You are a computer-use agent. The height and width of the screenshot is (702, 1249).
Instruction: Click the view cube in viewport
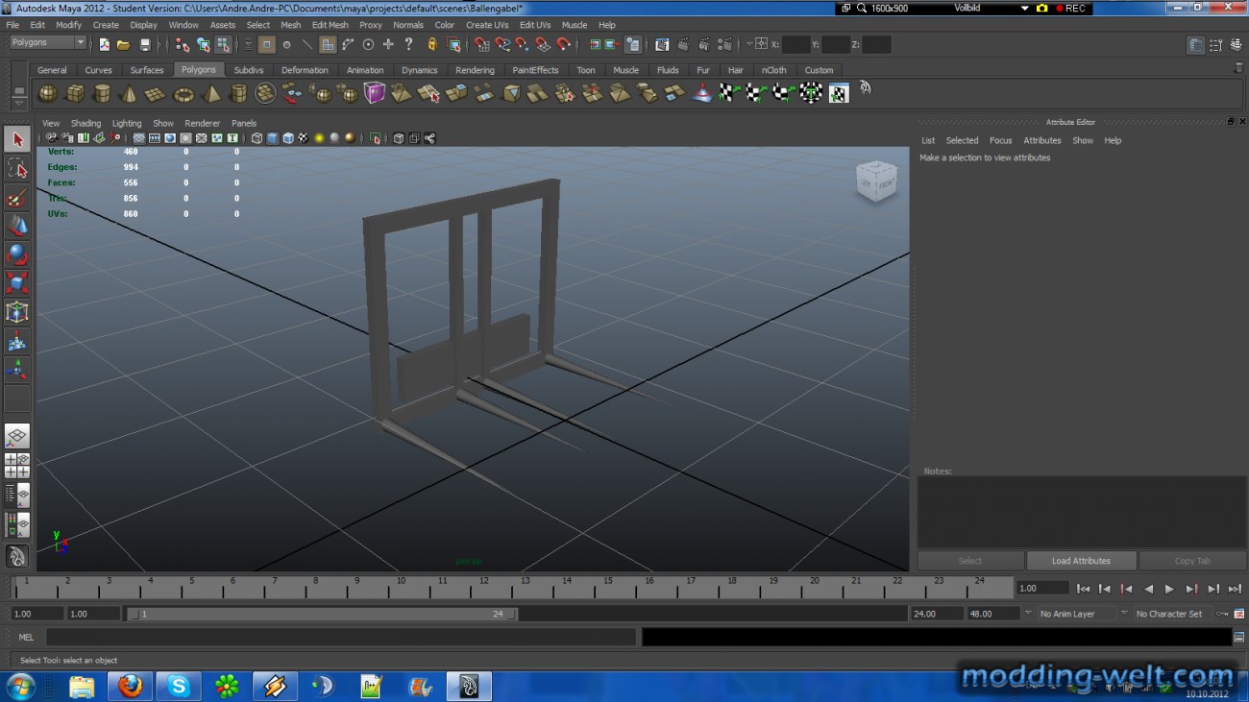point(876,182)
